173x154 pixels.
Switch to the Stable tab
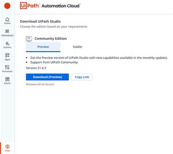point(77,47)
